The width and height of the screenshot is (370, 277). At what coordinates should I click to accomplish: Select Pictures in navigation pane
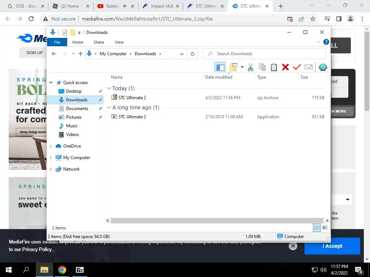[x=74, y=117]
